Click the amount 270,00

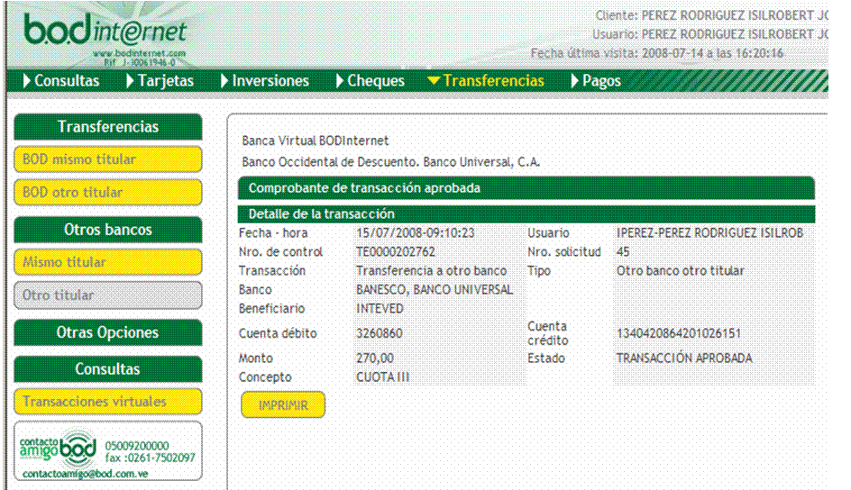(375, 358)
